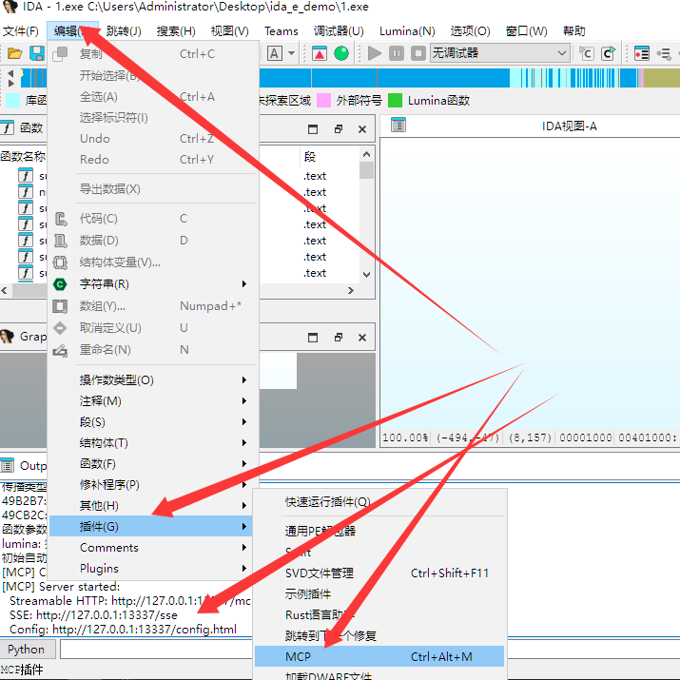Open the dropdown arrow beside 'A' icon
Screen dimensions: 680x680
point(291,53)
